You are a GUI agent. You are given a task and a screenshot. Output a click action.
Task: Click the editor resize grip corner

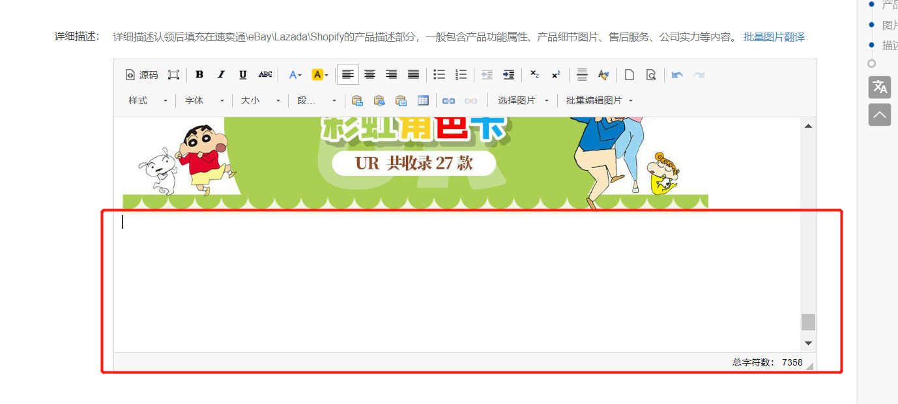pyautogui.click(x=809, y=366)
